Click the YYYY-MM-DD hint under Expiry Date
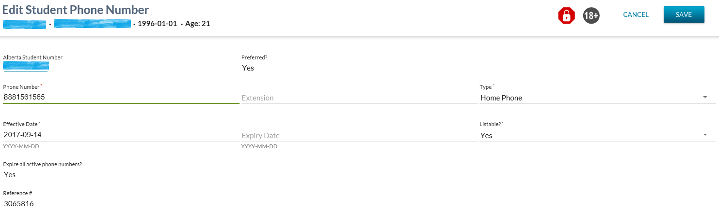The height and width of the screenshot is (213, 719). 259,146
